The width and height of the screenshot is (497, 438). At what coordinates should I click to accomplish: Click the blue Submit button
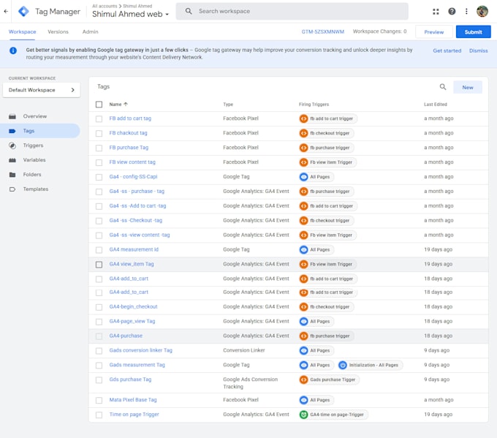[473, 32]
